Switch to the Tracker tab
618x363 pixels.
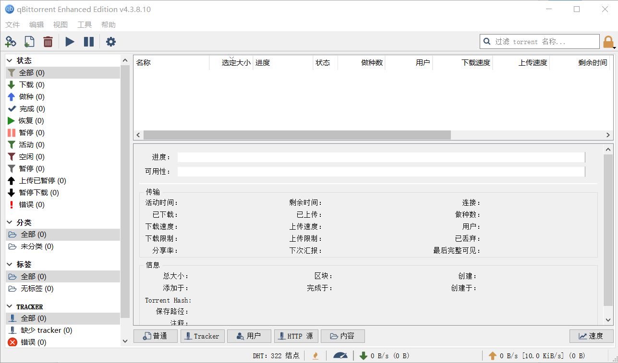tap(203, 336)
